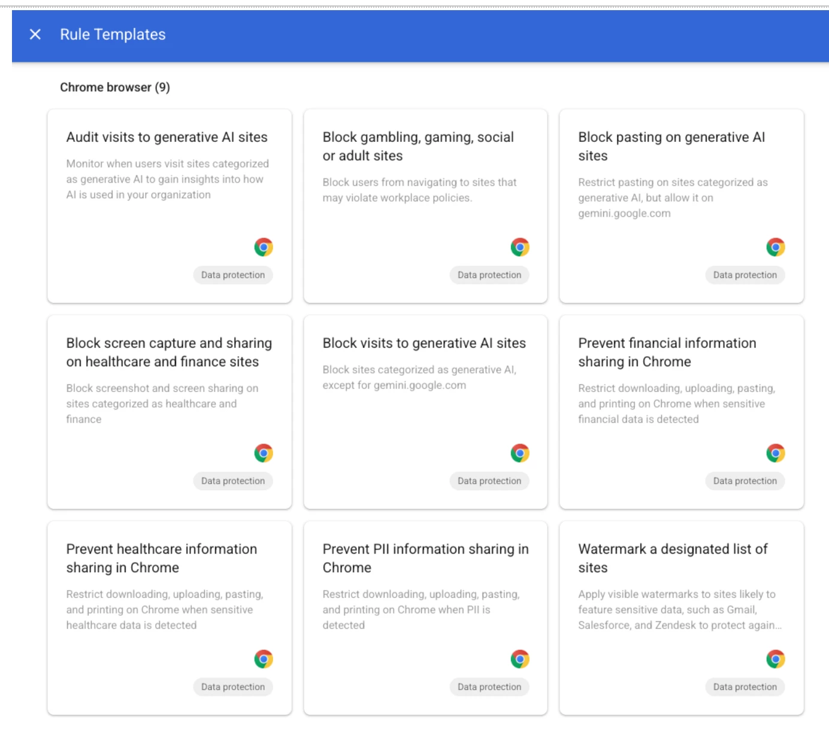Click the Chrome browser (9) section heading
The width and height of the screenshot is (829, 729).
click(x=115, y=87)
